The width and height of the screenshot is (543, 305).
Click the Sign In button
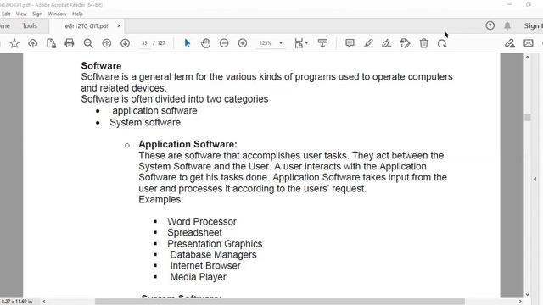tap(534, 26)
